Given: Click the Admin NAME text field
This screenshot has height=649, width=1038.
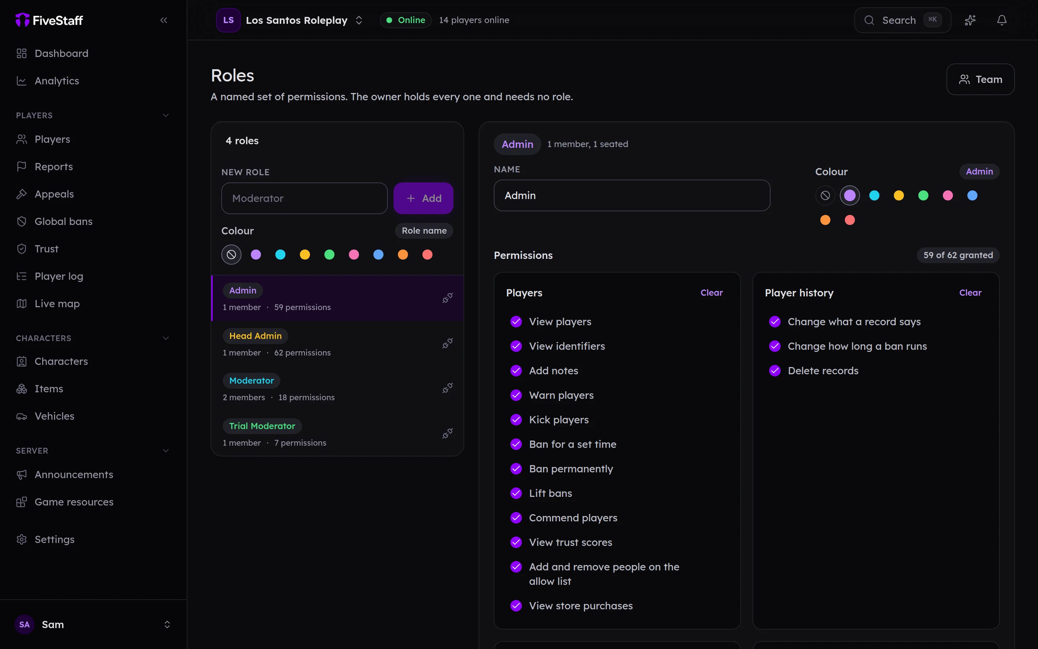Looking at the screenshot, I should (x=632, y=196).
